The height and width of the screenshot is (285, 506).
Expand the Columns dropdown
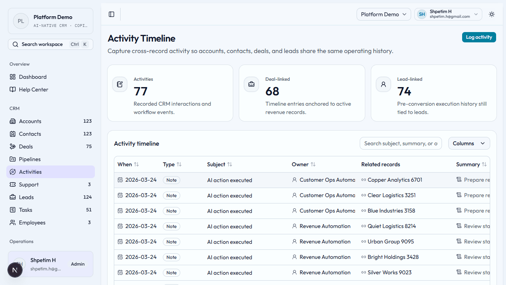(469, 143)
